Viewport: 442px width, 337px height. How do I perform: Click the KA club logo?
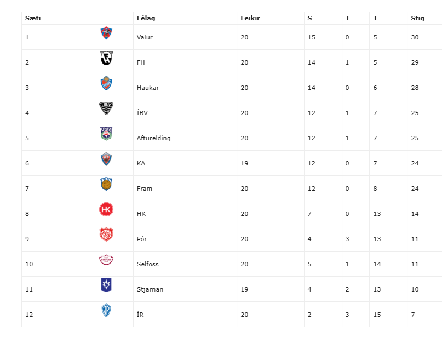pos(106,159)
